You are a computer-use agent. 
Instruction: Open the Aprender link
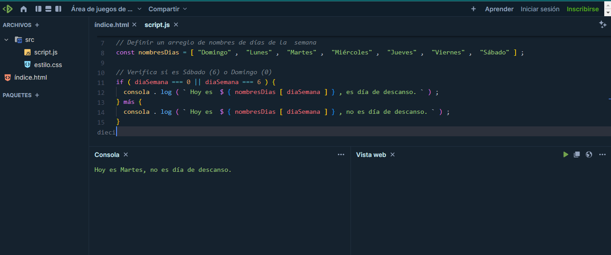coord(499,9)
